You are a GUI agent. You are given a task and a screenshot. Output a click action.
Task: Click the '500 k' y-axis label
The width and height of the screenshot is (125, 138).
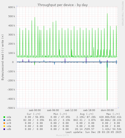click(12, 16)
